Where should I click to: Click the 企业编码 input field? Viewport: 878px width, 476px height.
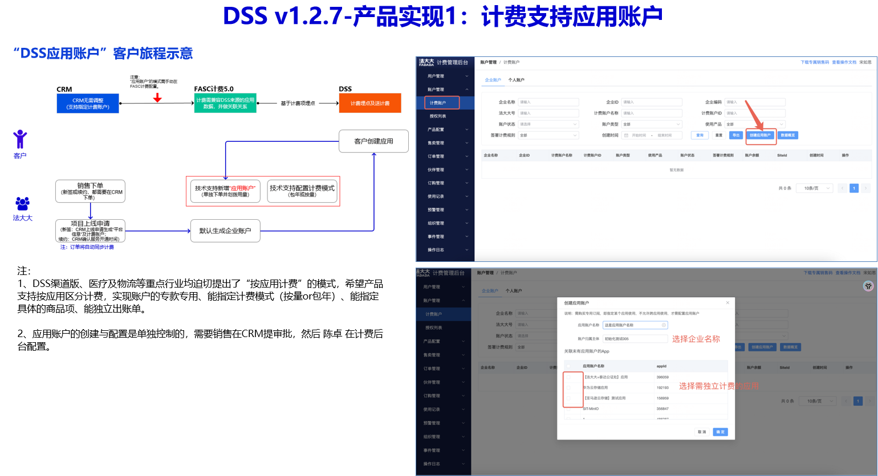click(755, 102)
